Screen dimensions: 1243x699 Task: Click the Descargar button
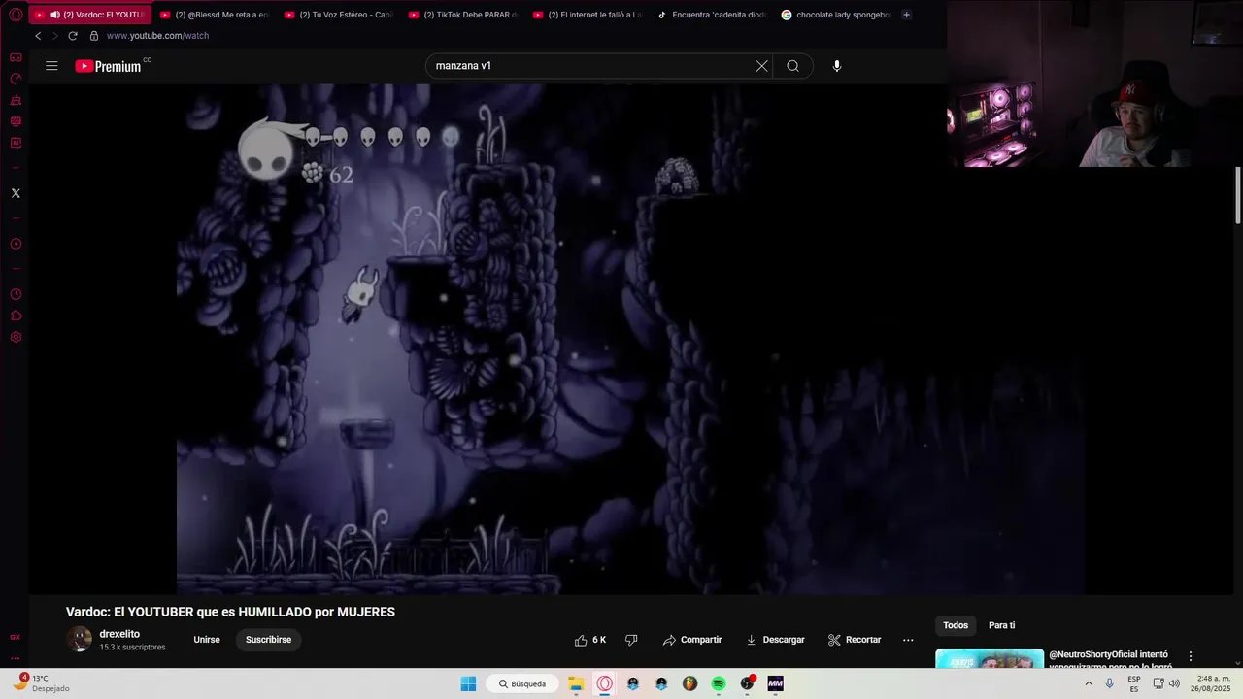pos(775,640)
